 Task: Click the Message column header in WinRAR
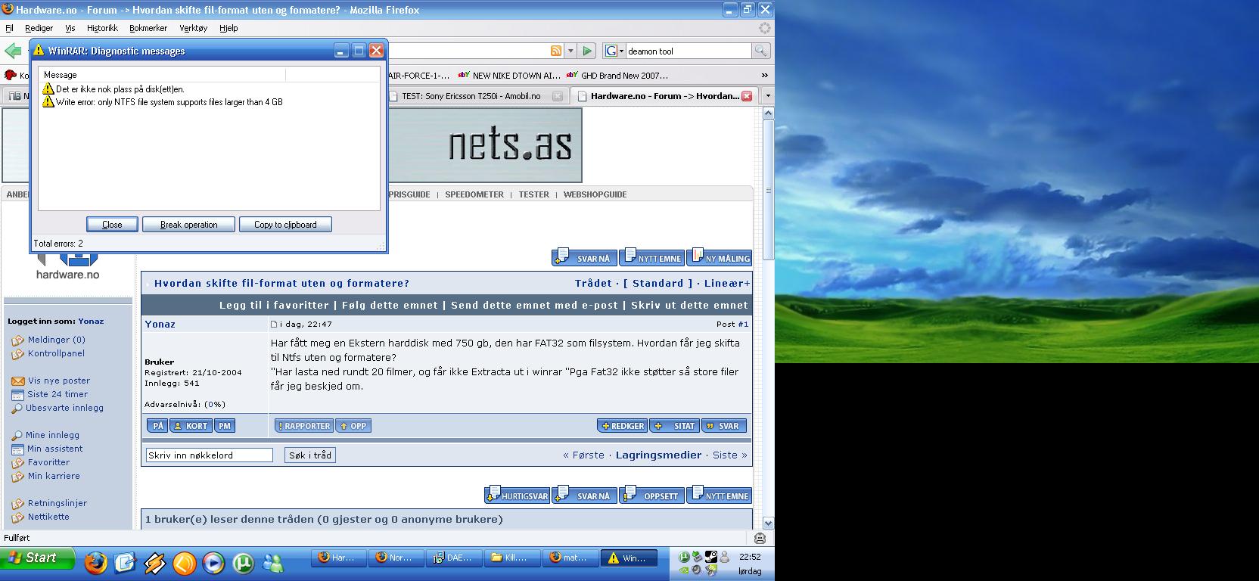click(x=162, y=75)
